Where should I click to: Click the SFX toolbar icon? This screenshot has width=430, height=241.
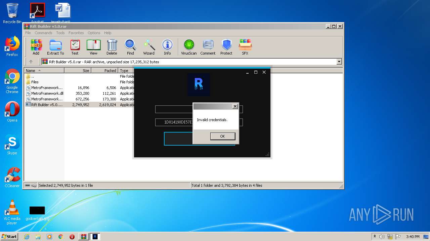tap(245, 47)
